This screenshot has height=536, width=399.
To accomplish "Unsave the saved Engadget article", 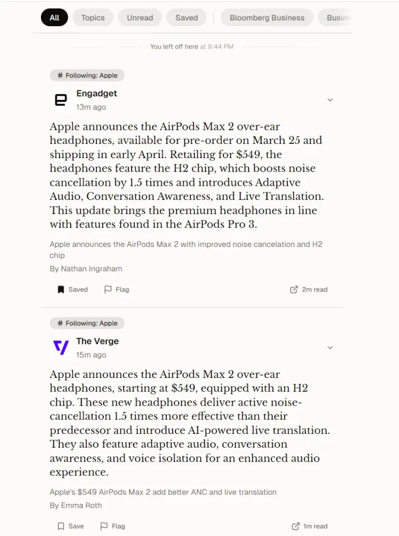I will click(72, 289).
